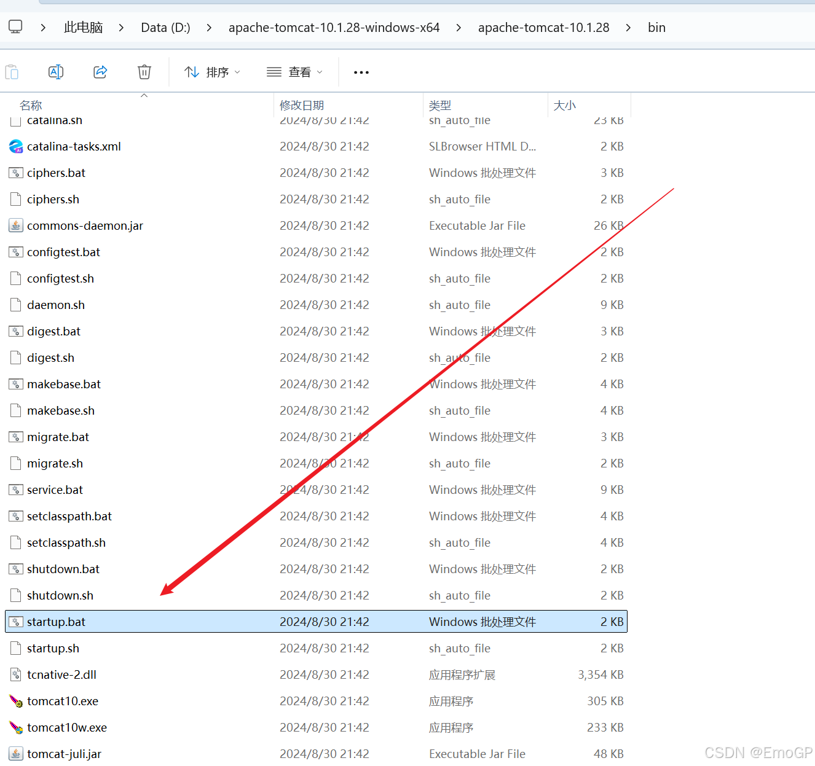Image resolution: width=815 pixels, height=766 pixels.
Task: Expand chevron after 此电脑
Action: point(121,28)
